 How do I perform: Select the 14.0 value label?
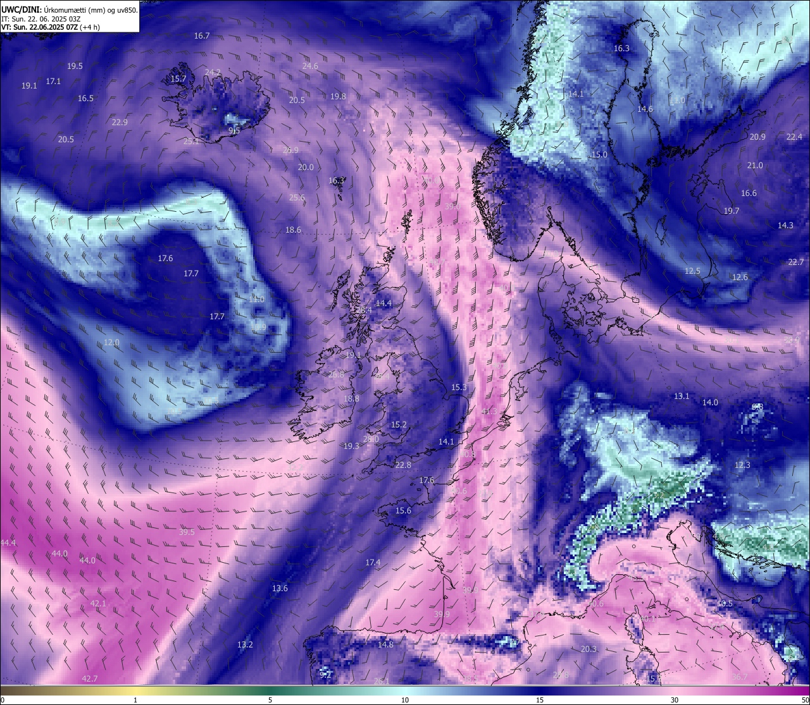coord(710,402)
